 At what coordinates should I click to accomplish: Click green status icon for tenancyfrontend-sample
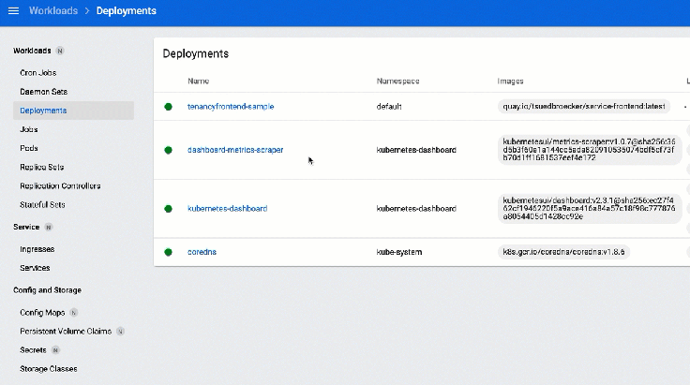(168, 107)
